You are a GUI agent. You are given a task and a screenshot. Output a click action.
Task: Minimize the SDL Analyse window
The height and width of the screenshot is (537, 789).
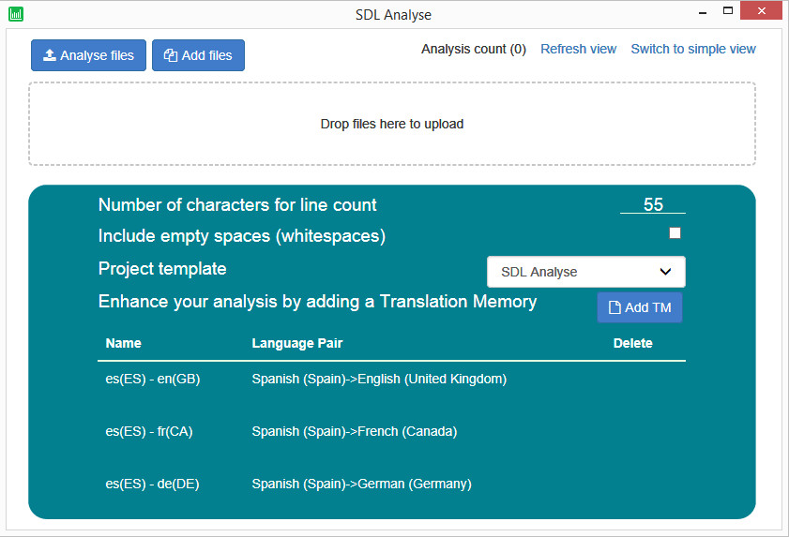coord(703,11)
